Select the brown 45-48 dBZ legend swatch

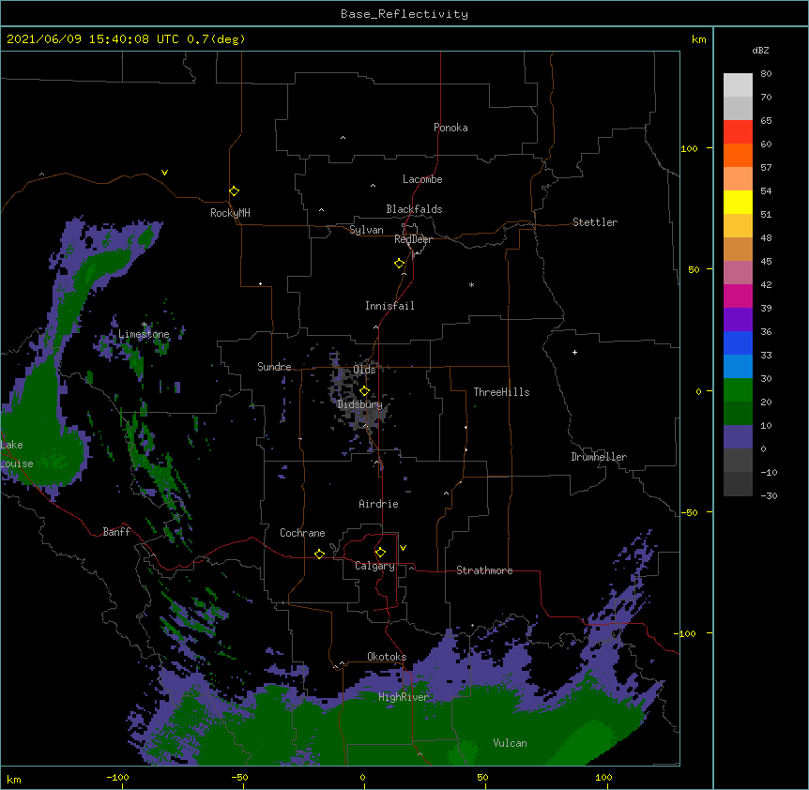pyautogui.click(x=738, y=249)
